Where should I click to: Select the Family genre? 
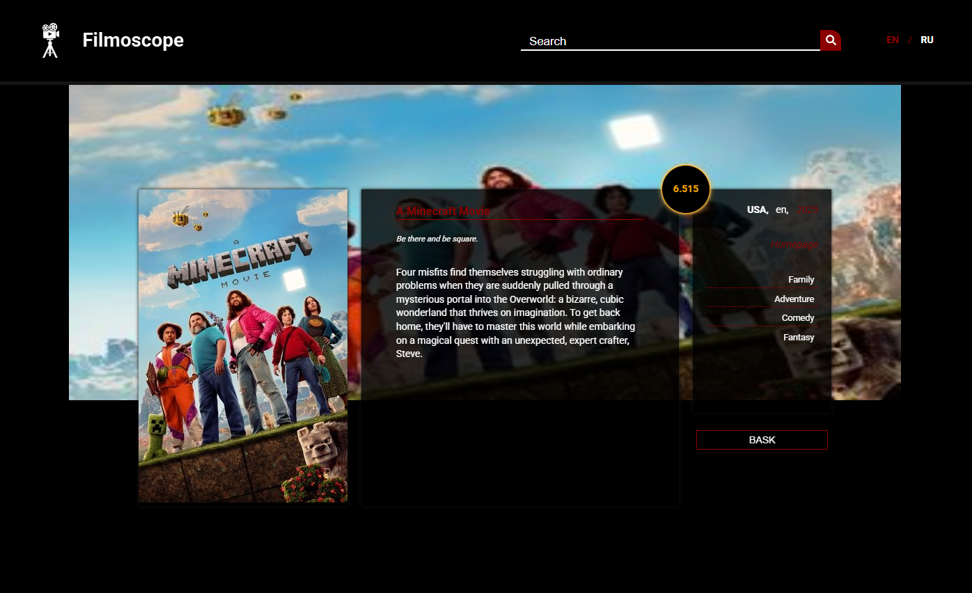[x=801, y=279]
